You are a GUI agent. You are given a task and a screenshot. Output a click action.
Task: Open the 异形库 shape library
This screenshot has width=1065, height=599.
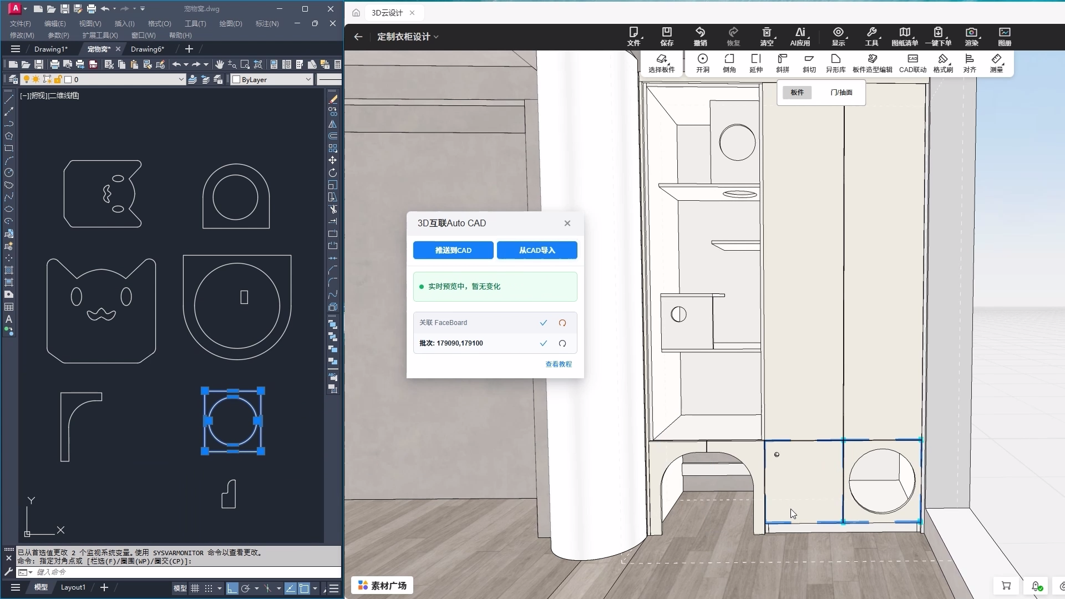point(835,63)
